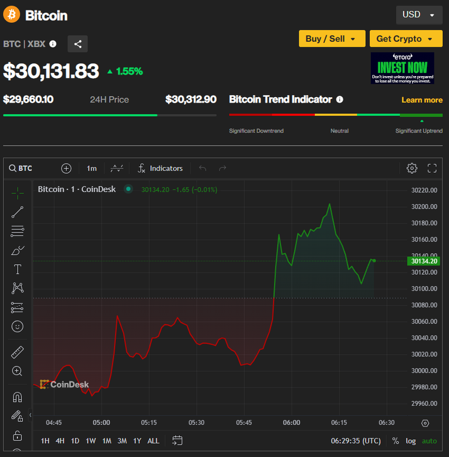The image size is (449, 457).
Task: Toggle magnet mode for drawings
Action: [17, 397]
